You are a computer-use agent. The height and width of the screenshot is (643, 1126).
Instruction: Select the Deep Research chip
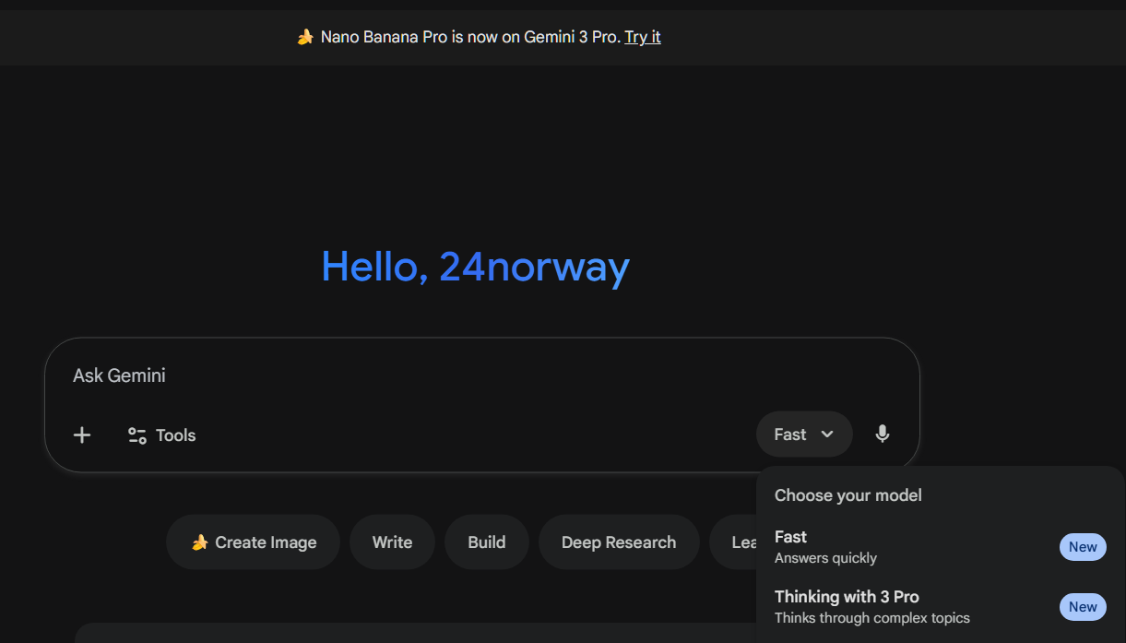click(619, 542)
